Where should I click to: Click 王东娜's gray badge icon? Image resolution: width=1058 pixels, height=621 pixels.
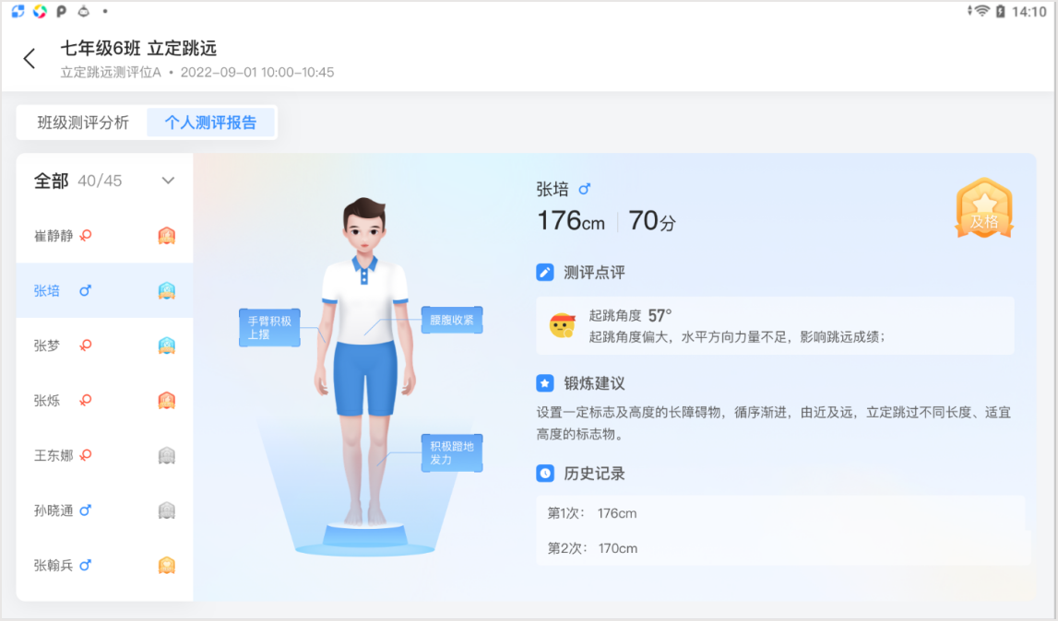coord(167,455)
